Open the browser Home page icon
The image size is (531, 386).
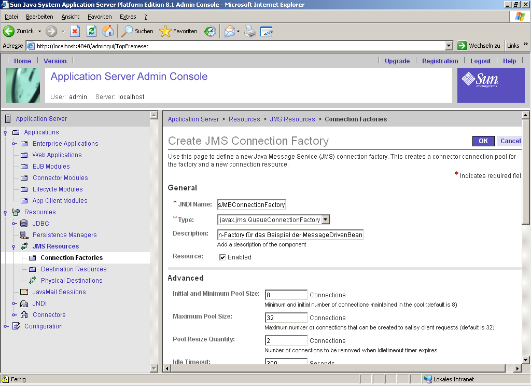108,31
